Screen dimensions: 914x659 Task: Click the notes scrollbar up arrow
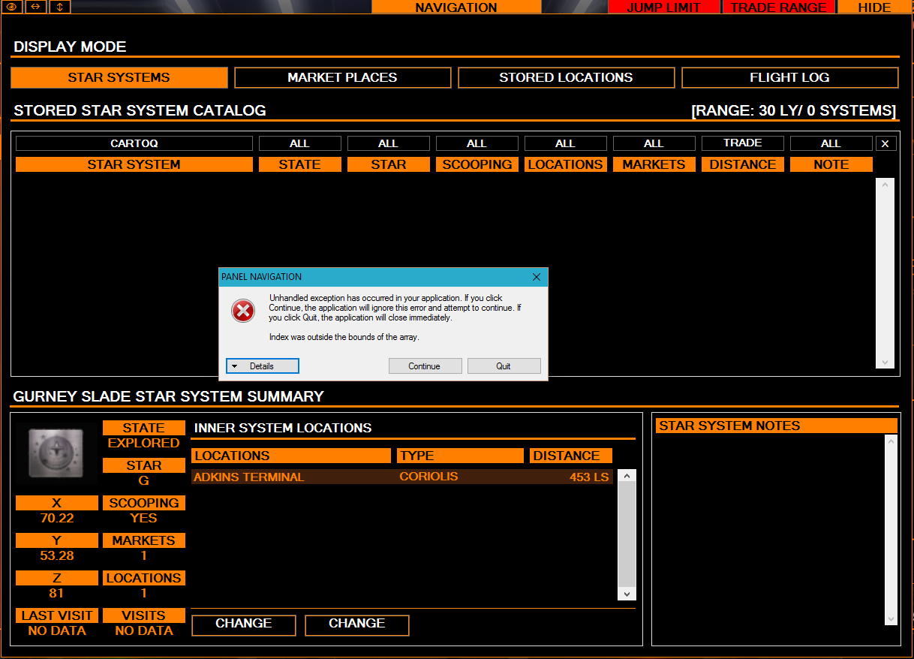pos(891,441)
